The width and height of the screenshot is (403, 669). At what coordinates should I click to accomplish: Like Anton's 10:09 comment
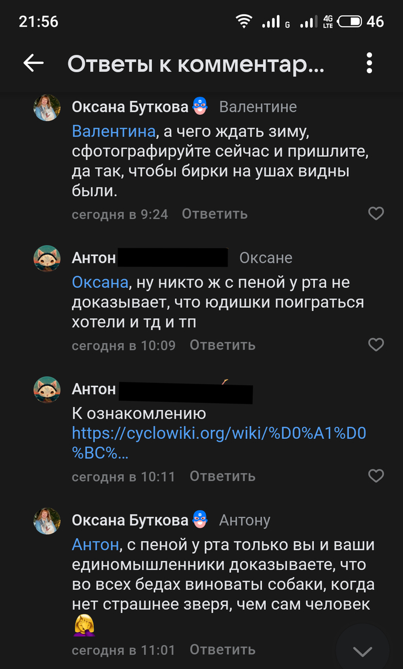(376, 345)
